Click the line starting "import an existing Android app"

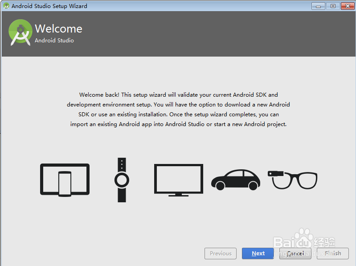click(179, 124)
